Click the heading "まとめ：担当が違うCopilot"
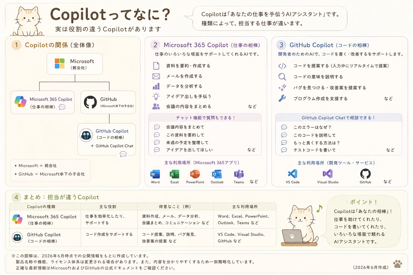This screenshot has width=413, height=275. point(61,197)
